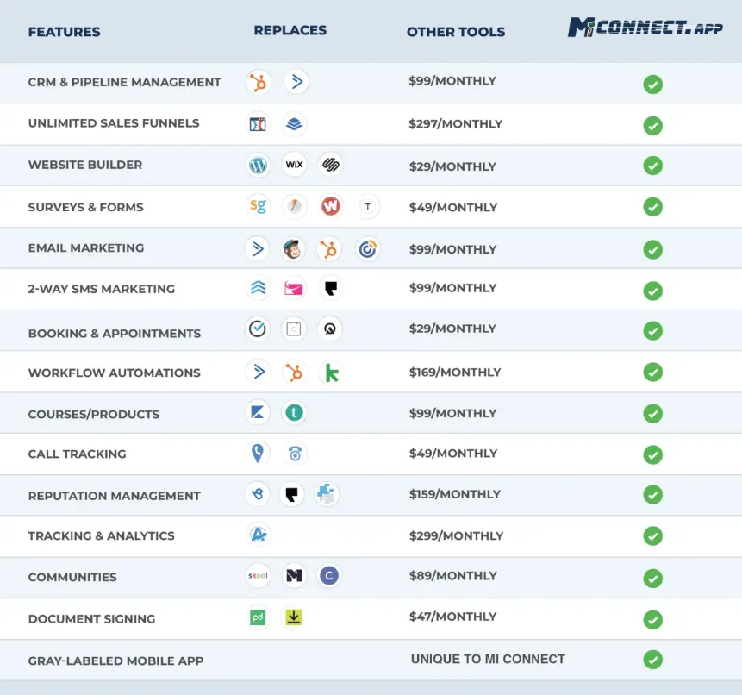Click the $299/Monthly Tracking & Analytics price
The width and height of the screenshot is (742, 695).
pyautogui.click(x=456, y=535)
